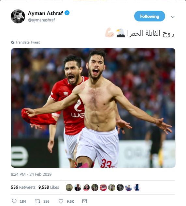Click the retweet arrows icon

pos(37,201)
